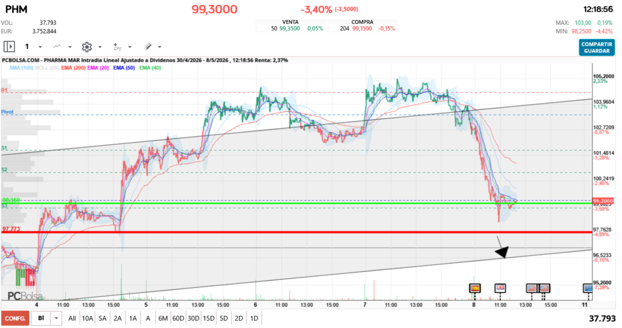
Task: Select the 30D time range
Action: coord(193,319)
